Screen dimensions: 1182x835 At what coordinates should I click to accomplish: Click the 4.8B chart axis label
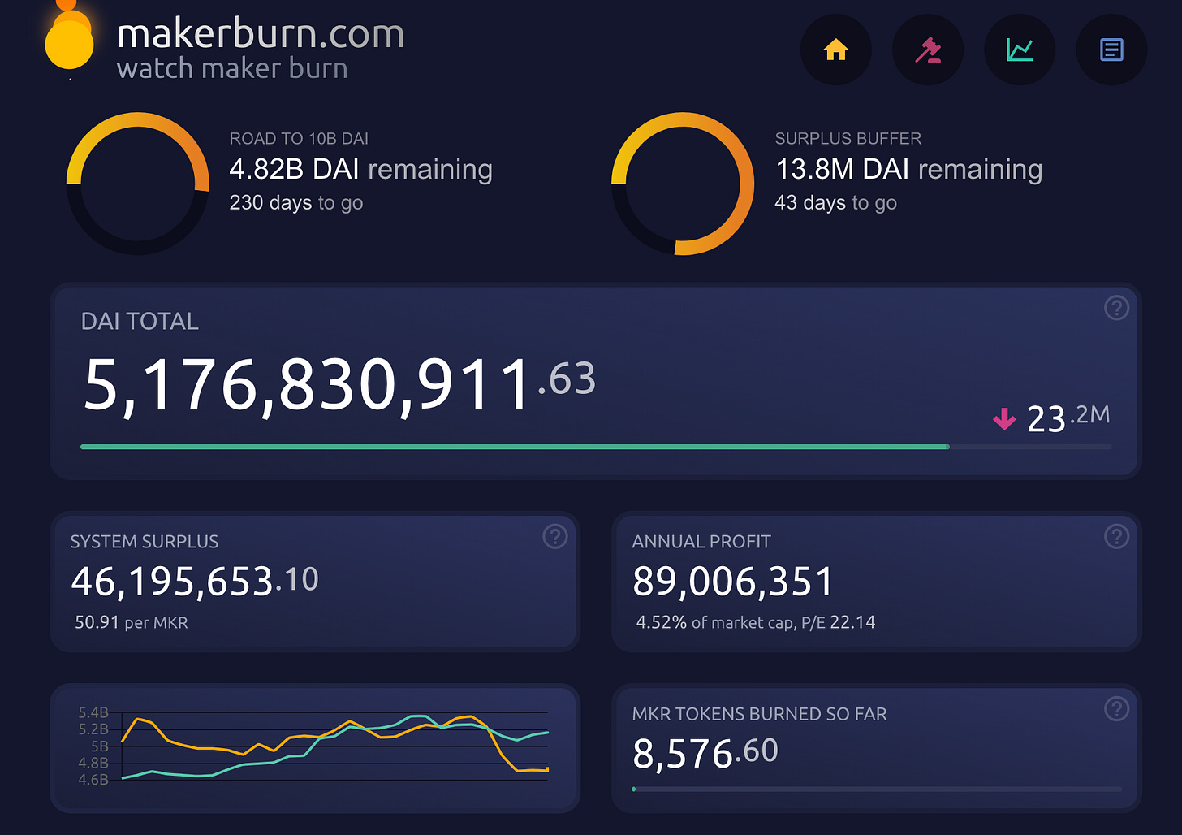pos(93,763)
